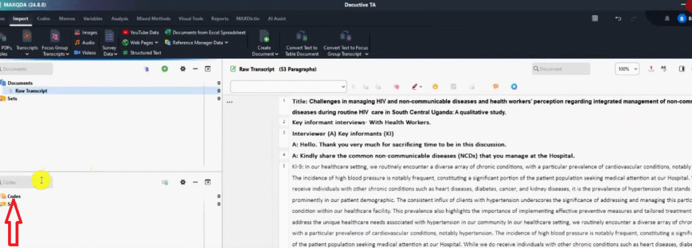Viewport: 692px width, 248px height.
Task: Click the Redo arrow in title bar
Action: tap(634, 18)
